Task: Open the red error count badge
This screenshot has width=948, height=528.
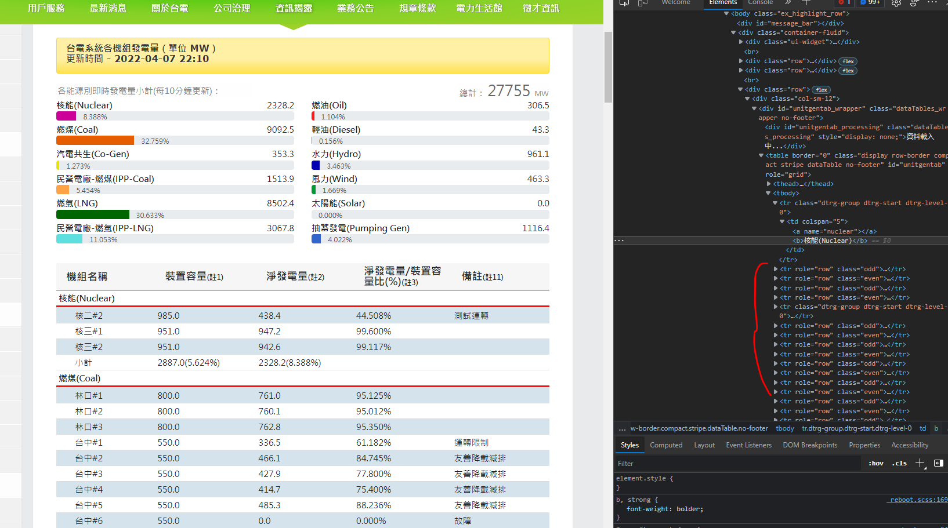Action: click(x=844, y=3)
